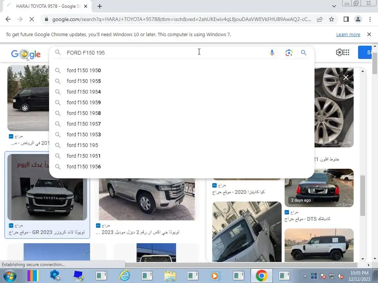The image size is (378, 283).
Task: Start a search by voice with the microphone
Action: coord(272,52)
